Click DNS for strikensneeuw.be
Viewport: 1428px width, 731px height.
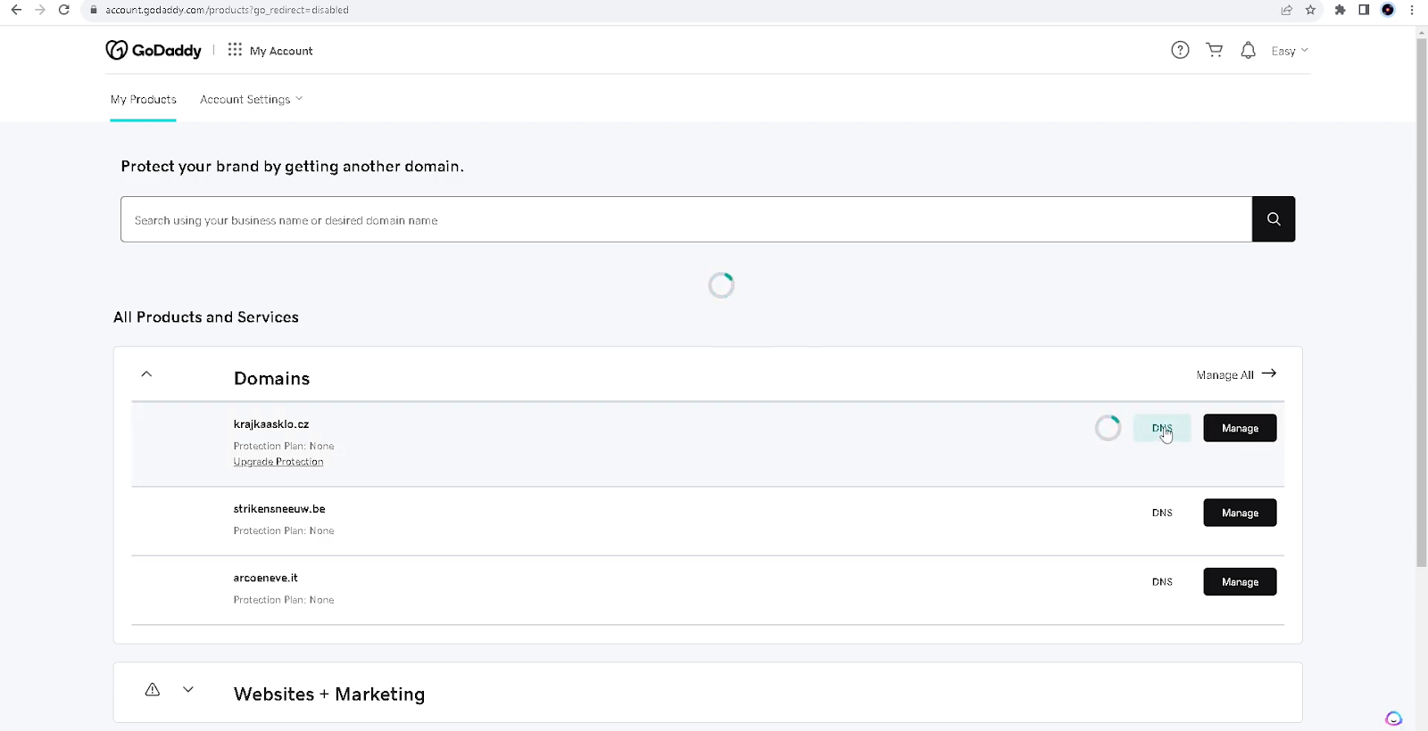click(x=1162, y=513)
